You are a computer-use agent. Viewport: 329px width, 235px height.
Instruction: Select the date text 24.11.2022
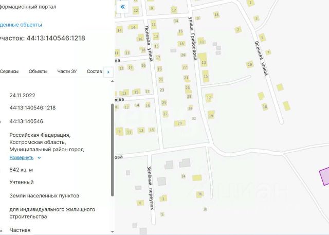tap(22, 96)
